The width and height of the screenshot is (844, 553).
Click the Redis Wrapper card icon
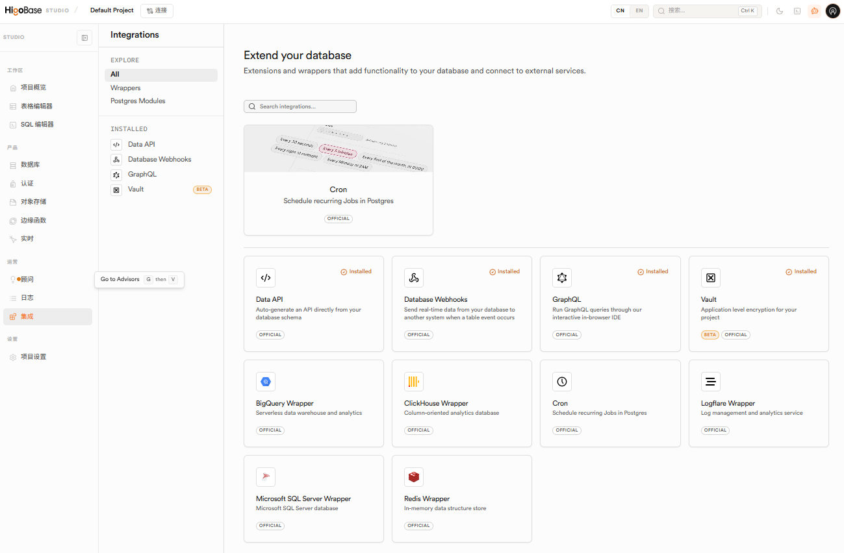414,477
